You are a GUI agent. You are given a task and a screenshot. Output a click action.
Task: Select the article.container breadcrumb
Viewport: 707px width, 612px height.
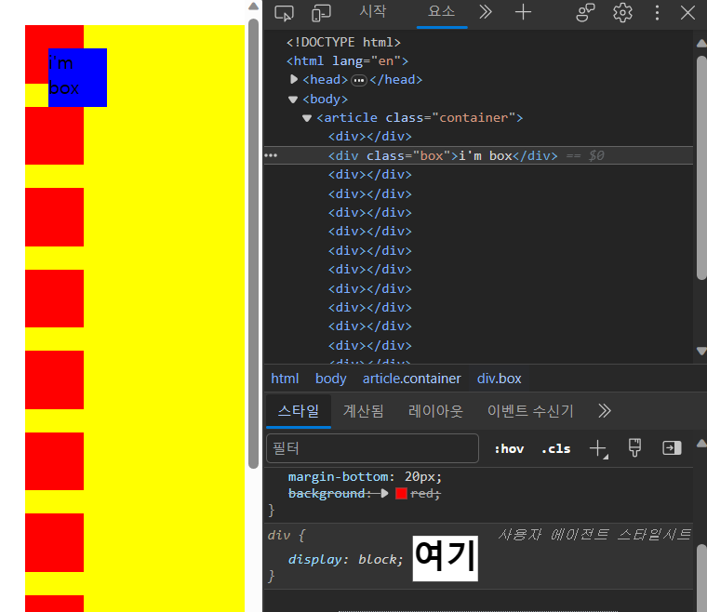(x=412, y=379)
